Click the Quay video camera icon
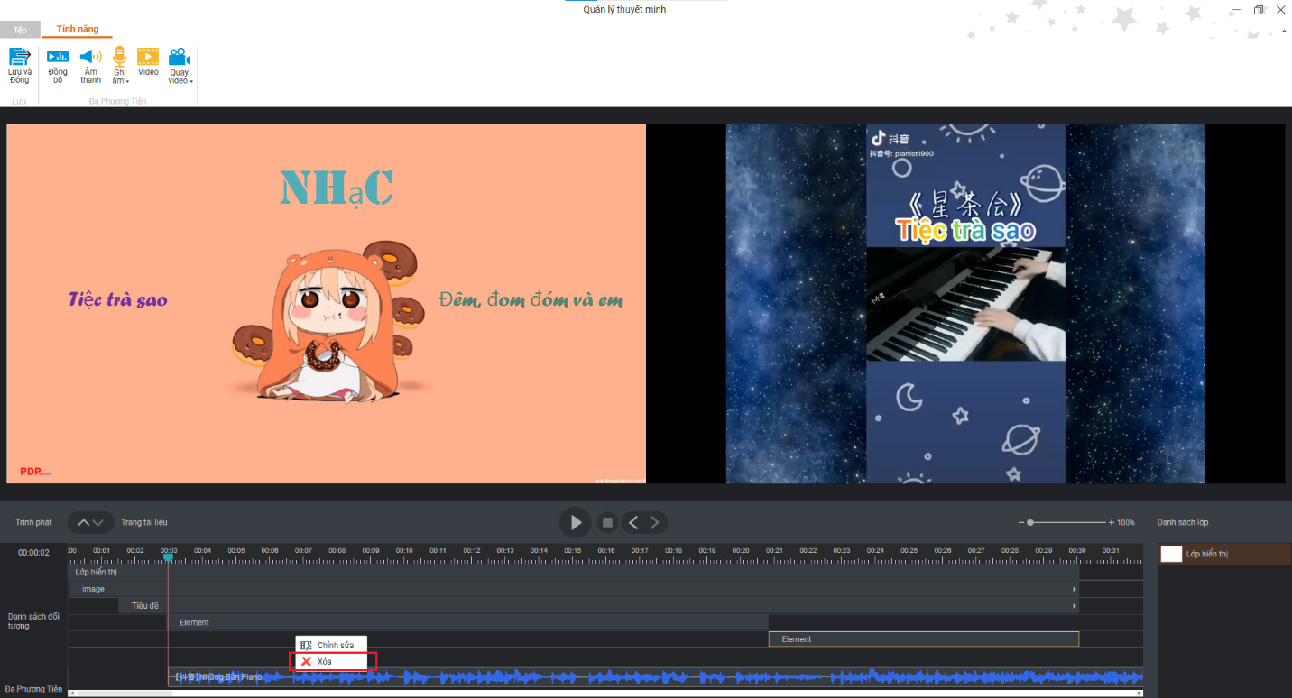The width and height of the screenshot is (1292, 698). pyautogui.click(x=180, y=57)
